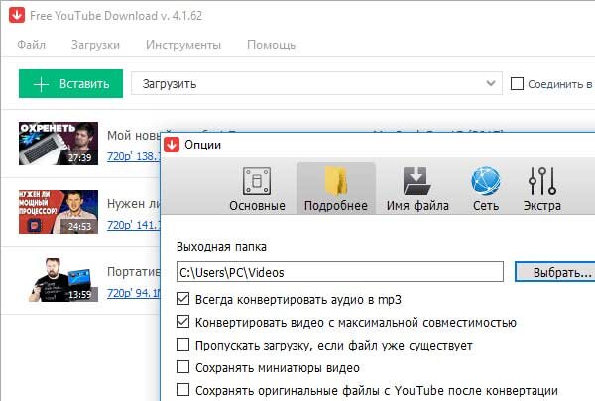Click the Нужен ли мощный процессор thumbnail
595x401 pixels.
click(59, 212)
